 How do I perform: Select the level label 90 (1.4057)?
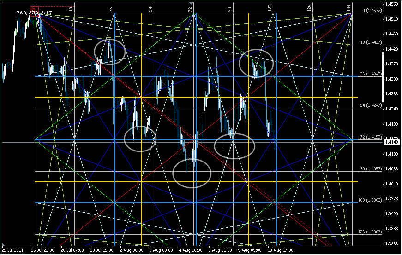[x=371, y=169]
